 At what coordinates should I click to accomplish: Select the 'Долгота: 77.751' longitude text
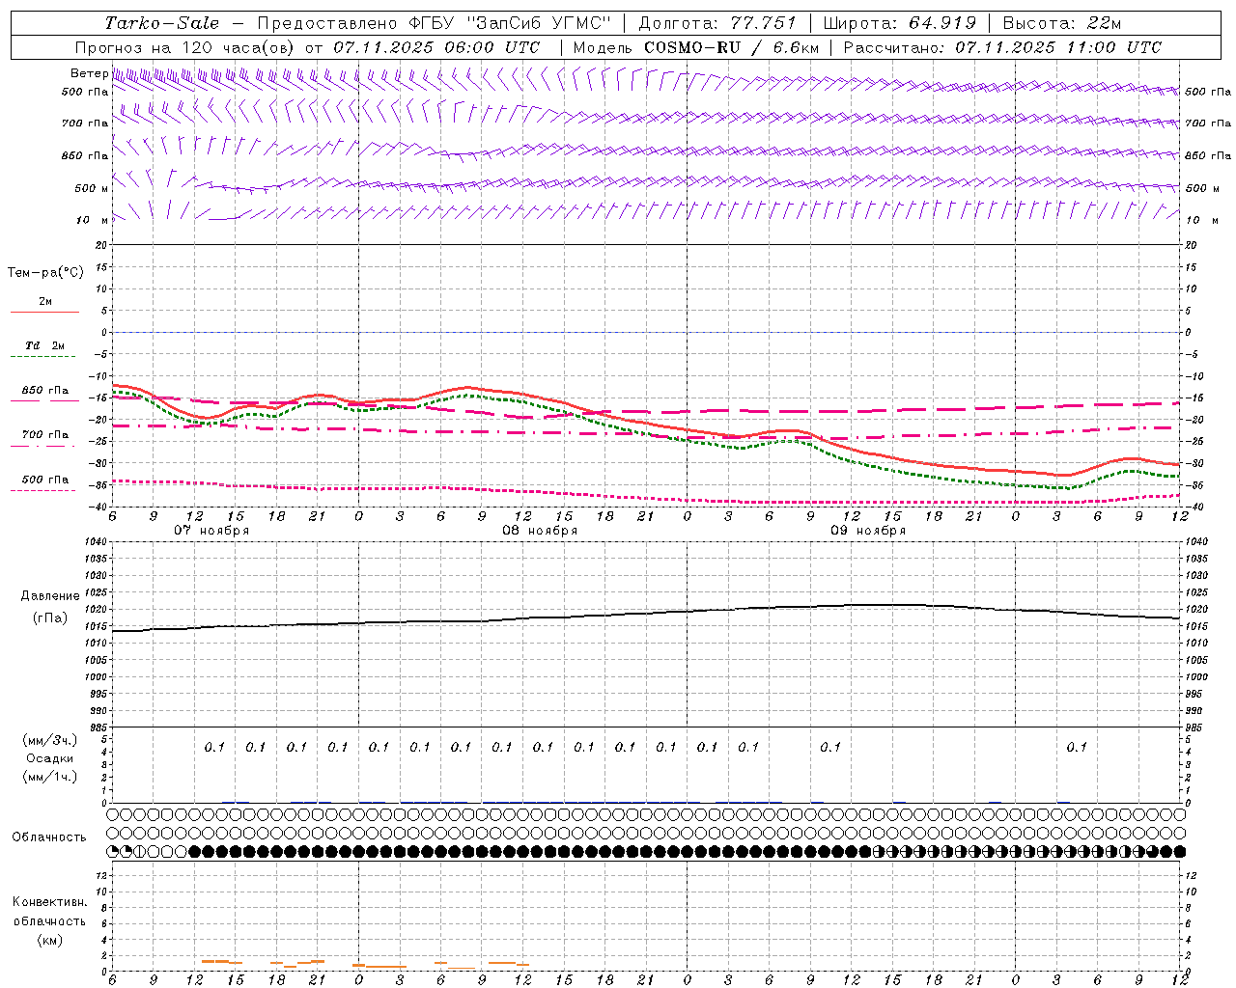[x=717, y=23]
